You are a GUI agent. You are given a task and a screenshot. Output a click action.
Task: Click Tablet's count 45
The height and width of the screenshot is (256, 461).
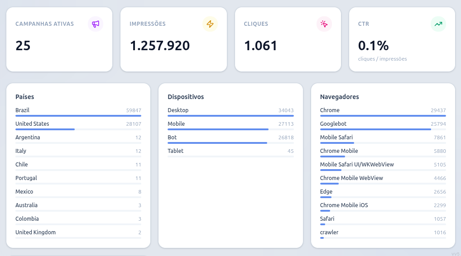pyautogui.click(x=291, y=151)
